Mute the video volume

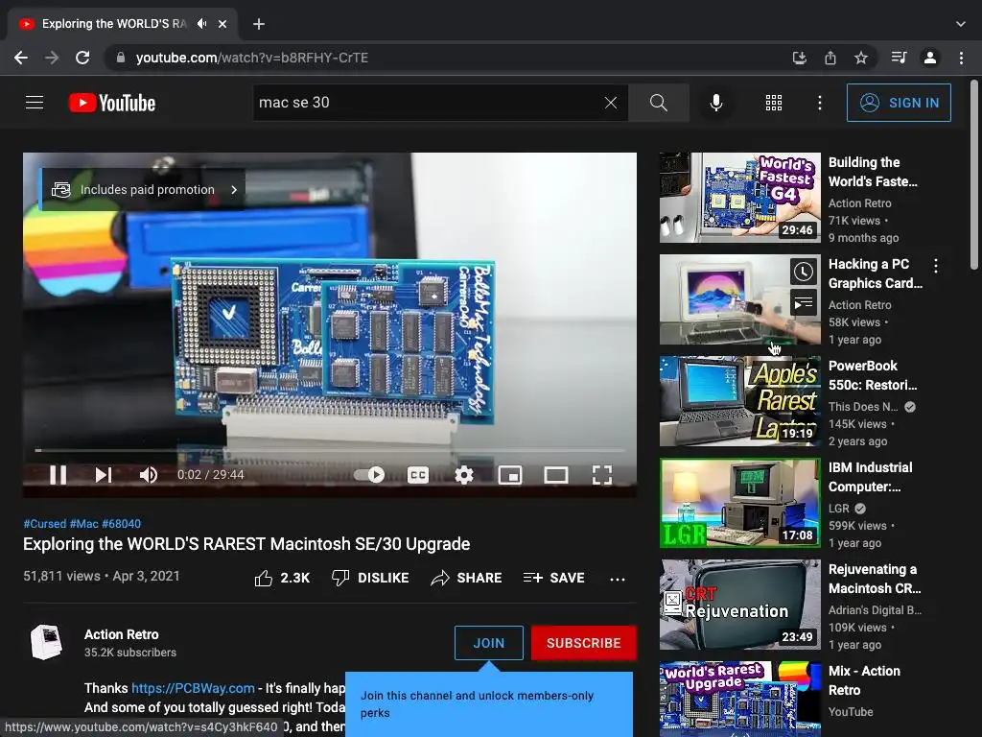pos(148,474)
